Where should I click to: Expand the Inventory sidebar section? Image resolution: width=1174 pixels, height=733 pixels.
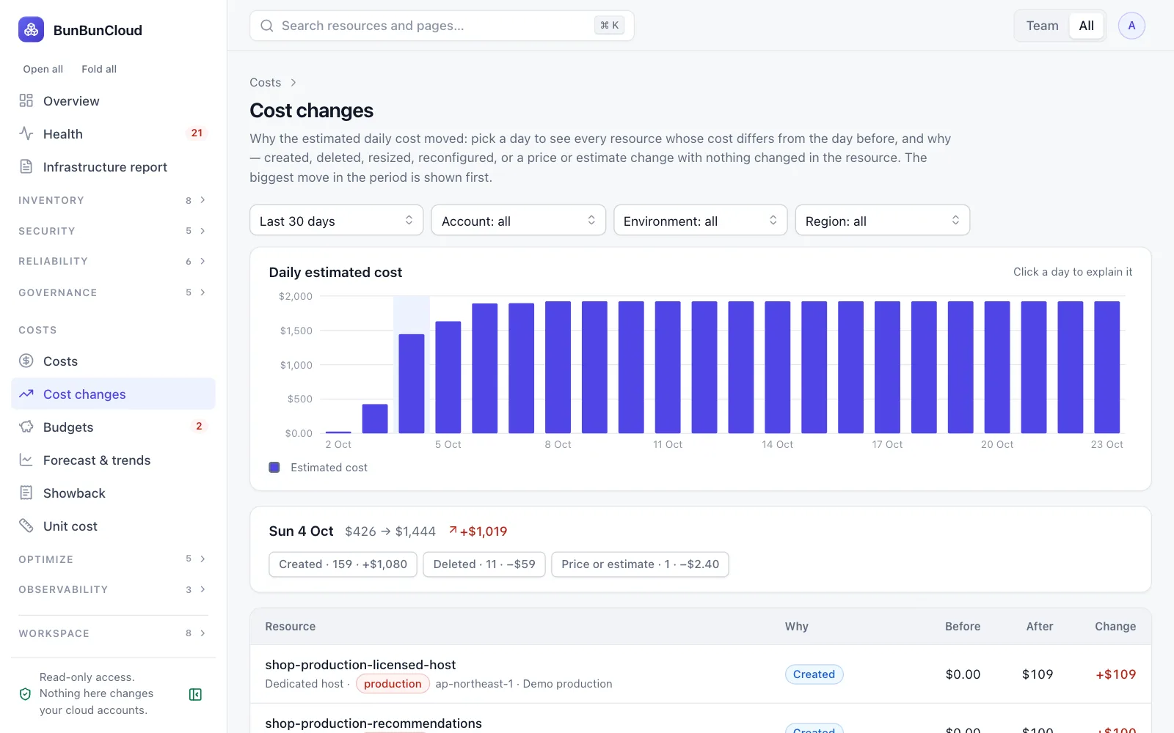pos(113,200)
